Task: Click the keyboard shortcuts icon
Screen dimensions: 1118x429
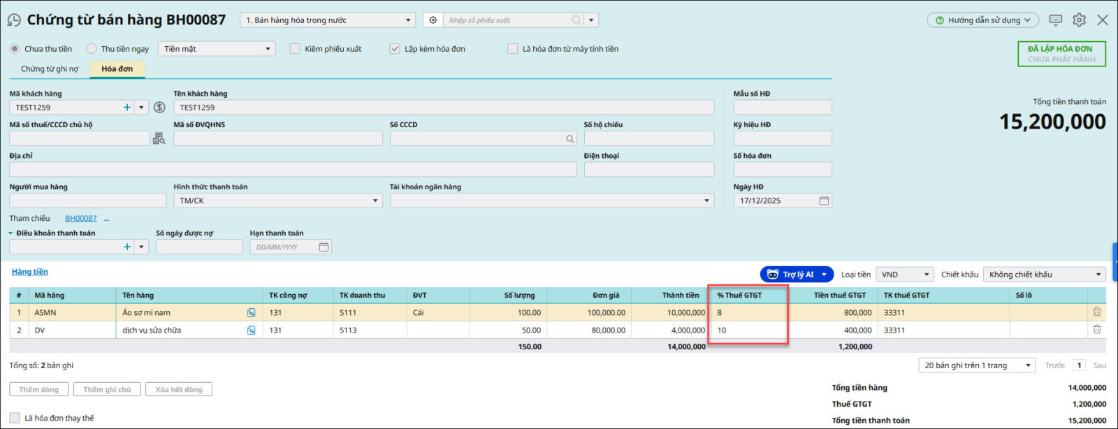Action: tap(1055, 20)
